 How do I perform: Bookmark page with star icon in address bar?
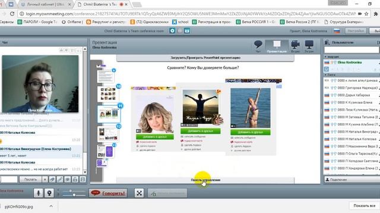(x=366, y=14)
